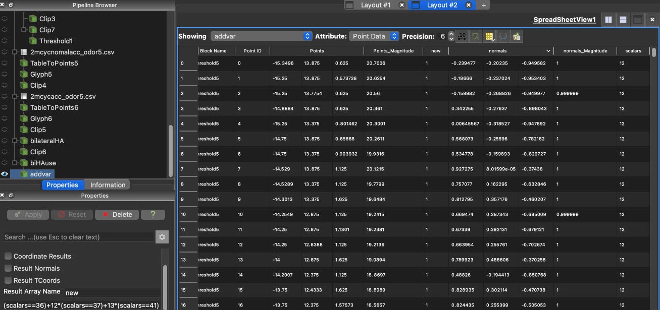Expand the bilateralHA pipeline node

tap(15, 141)
